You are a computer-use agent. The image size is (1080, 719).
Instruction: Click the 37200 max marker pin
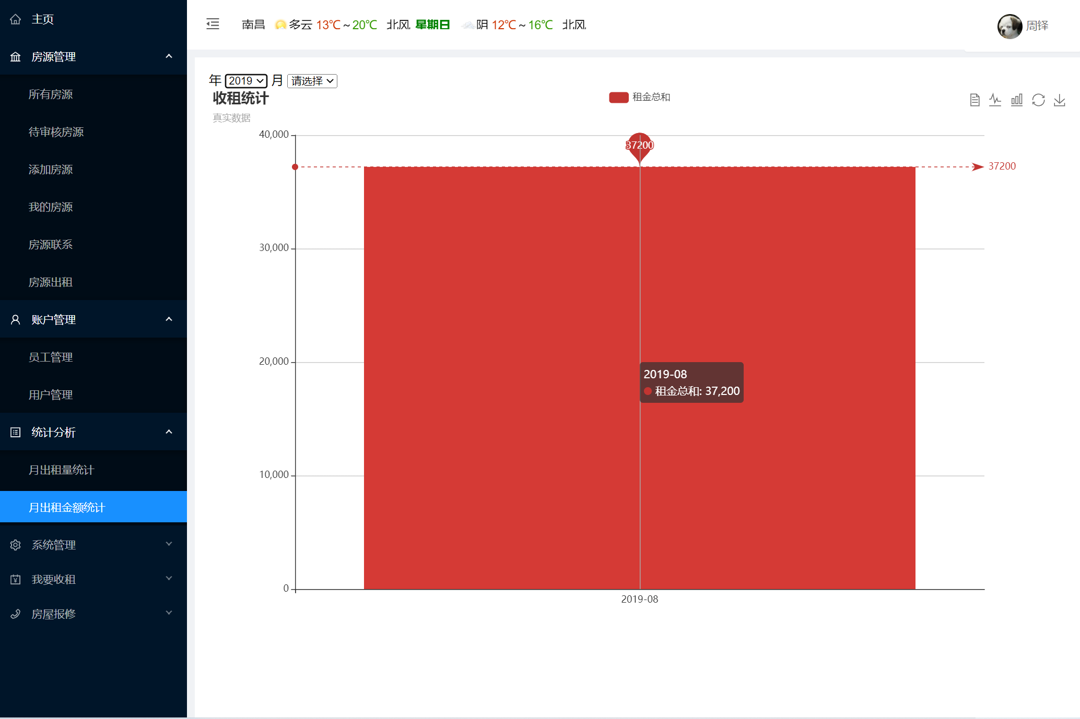(639, 145)
